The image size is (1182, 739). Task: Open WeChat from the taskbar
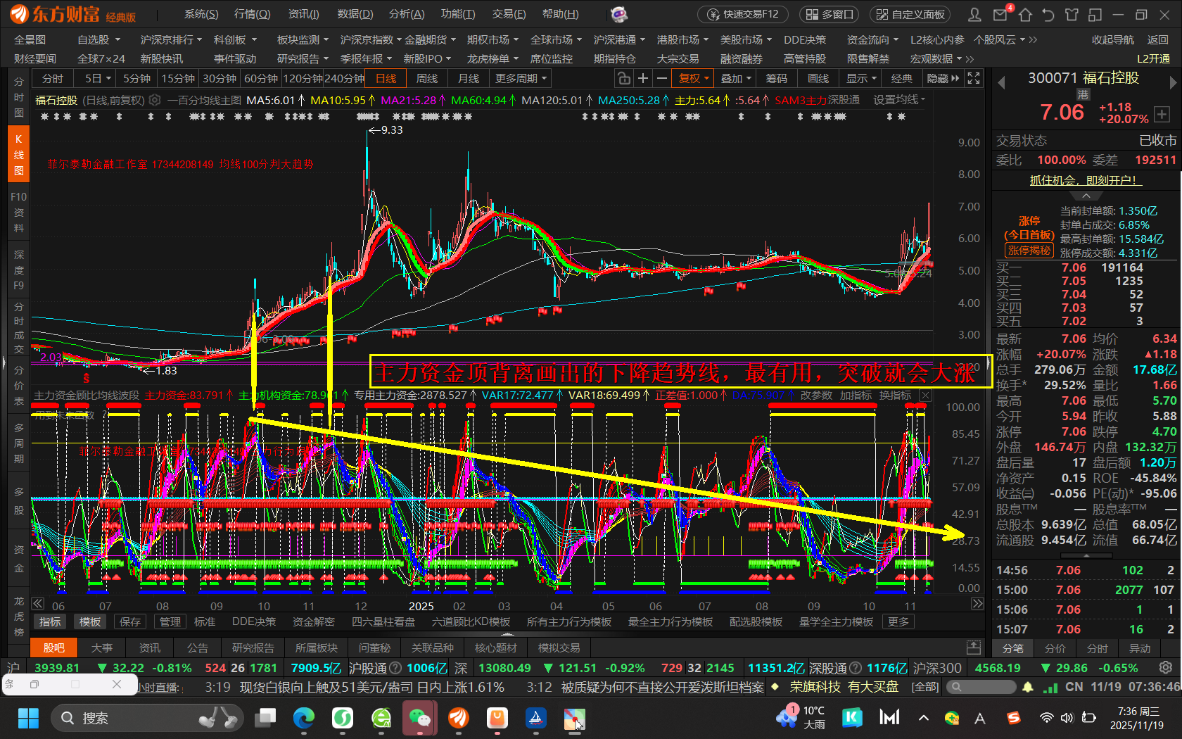pos(420,718)
